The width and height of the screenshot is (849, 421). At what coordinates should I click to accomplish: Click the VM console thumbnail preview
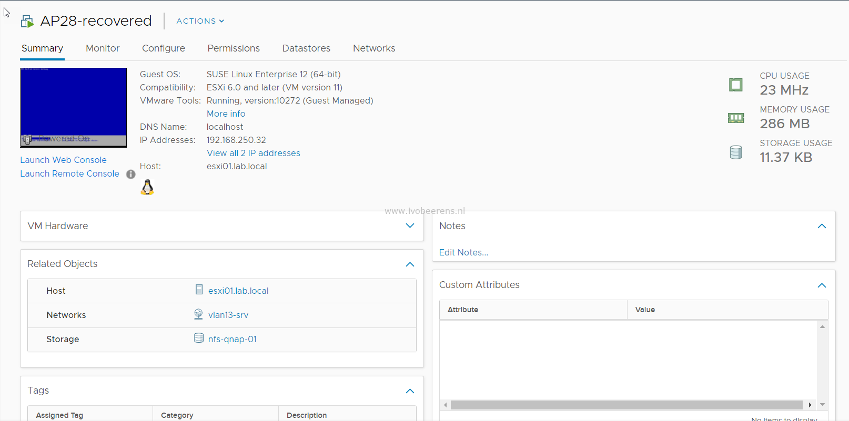(74, 107)
